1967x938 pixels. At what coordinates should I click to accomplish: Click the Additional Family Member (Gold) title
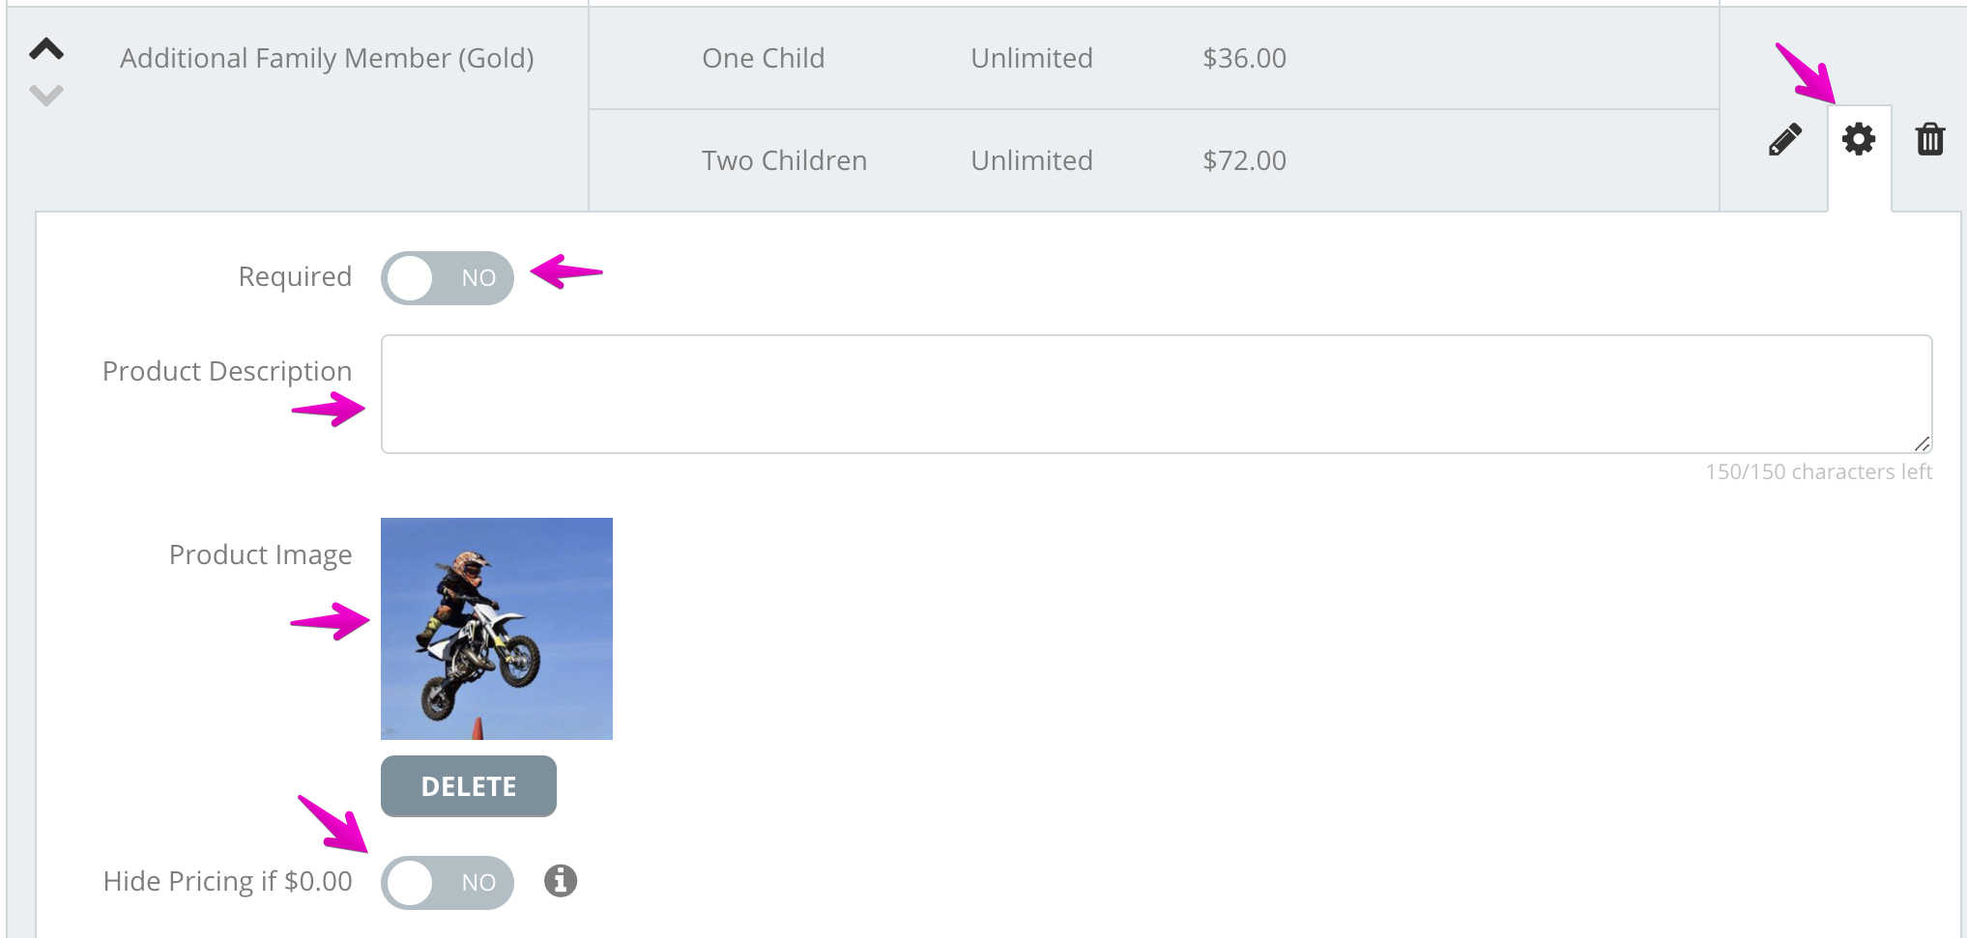click(327, 59)
